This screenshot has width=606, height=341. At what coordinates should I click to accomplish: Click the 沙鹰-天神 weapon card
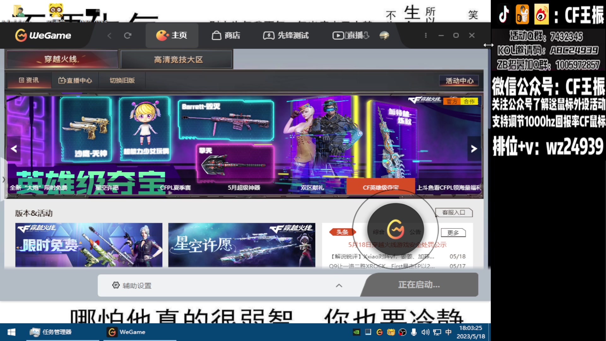click(x=86, y=129)
